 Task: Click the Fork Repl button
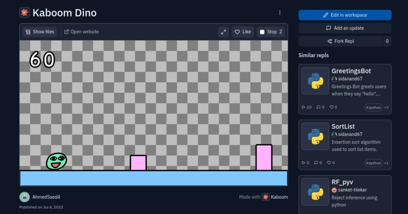(x=341, y=41)
